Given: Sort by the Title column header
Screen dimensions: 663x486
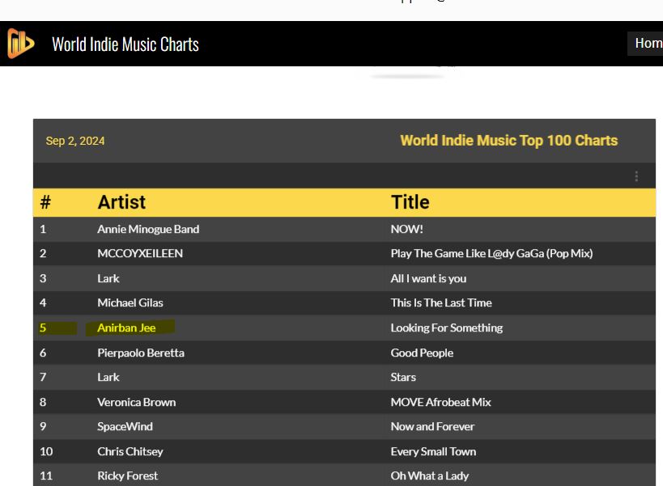Looking at the screenshot, I should [410, 202].
